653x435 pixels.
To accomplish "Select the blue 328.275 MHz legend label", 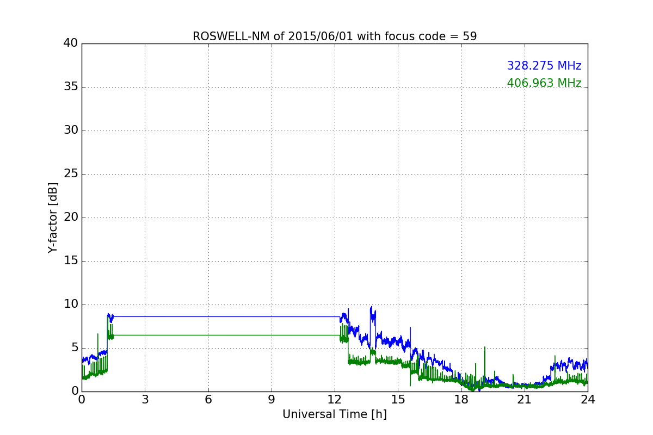I will [x=544, y=66].
